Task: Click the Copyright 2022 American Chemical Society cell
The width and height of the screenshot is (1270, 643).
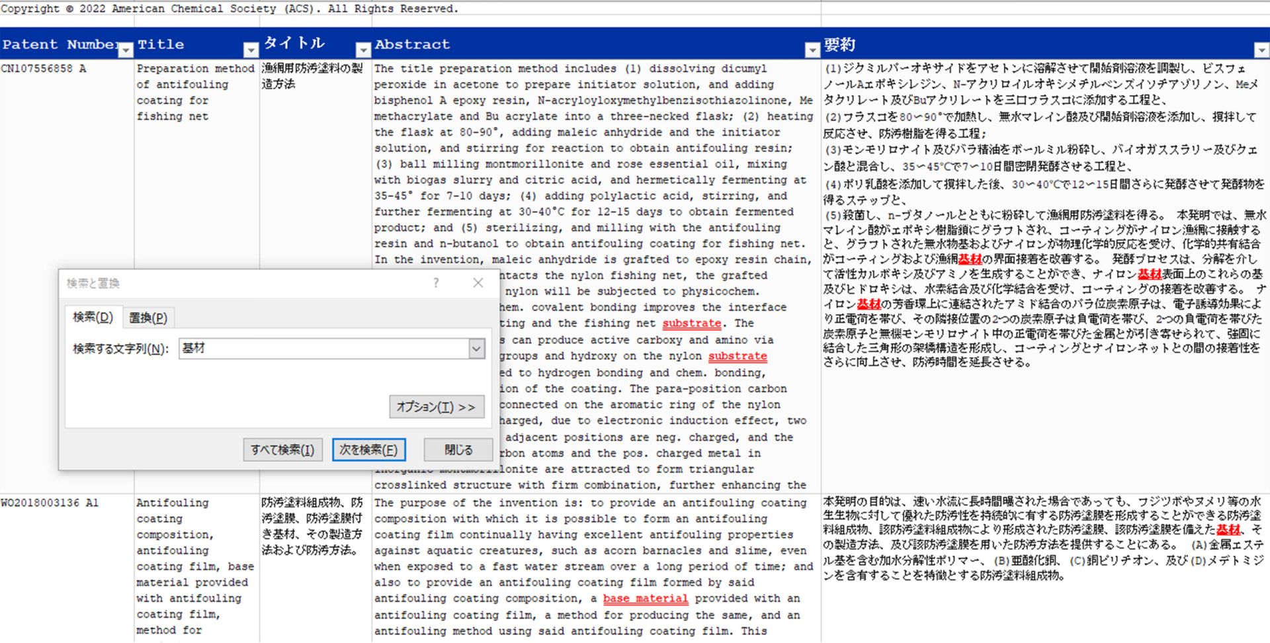Action: click(x=229, y=9)
